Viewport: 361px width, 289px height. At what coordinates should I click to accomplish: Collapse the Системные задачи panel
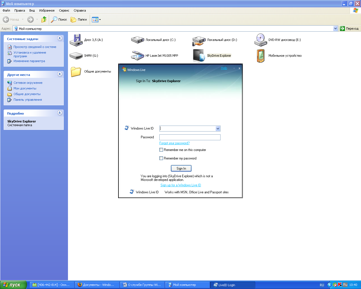click(x=60, y=38)
